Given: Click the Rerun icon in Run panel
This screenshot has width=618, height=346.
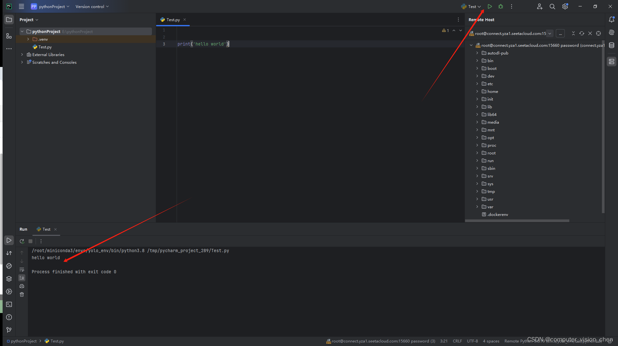Looking at the screenshot, I should click(x=22, y=240).
